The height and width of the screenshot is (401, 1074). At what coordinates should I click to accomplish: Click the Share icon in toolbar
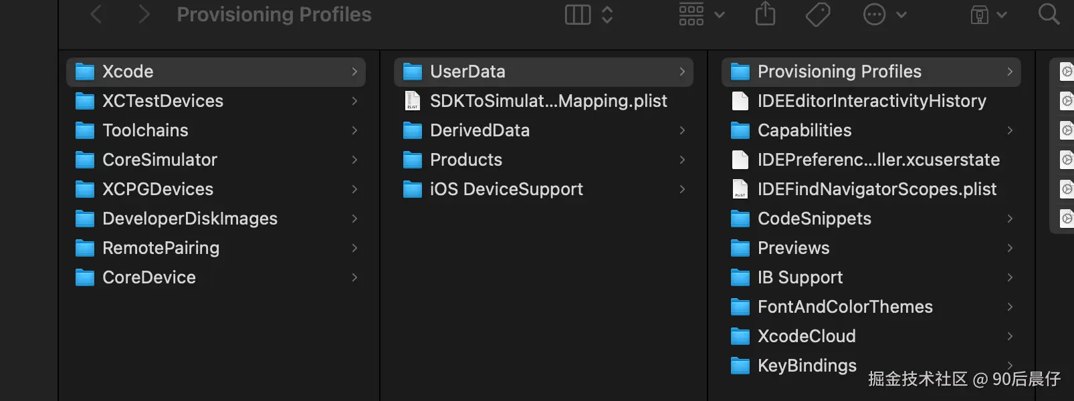coord(765,14)
